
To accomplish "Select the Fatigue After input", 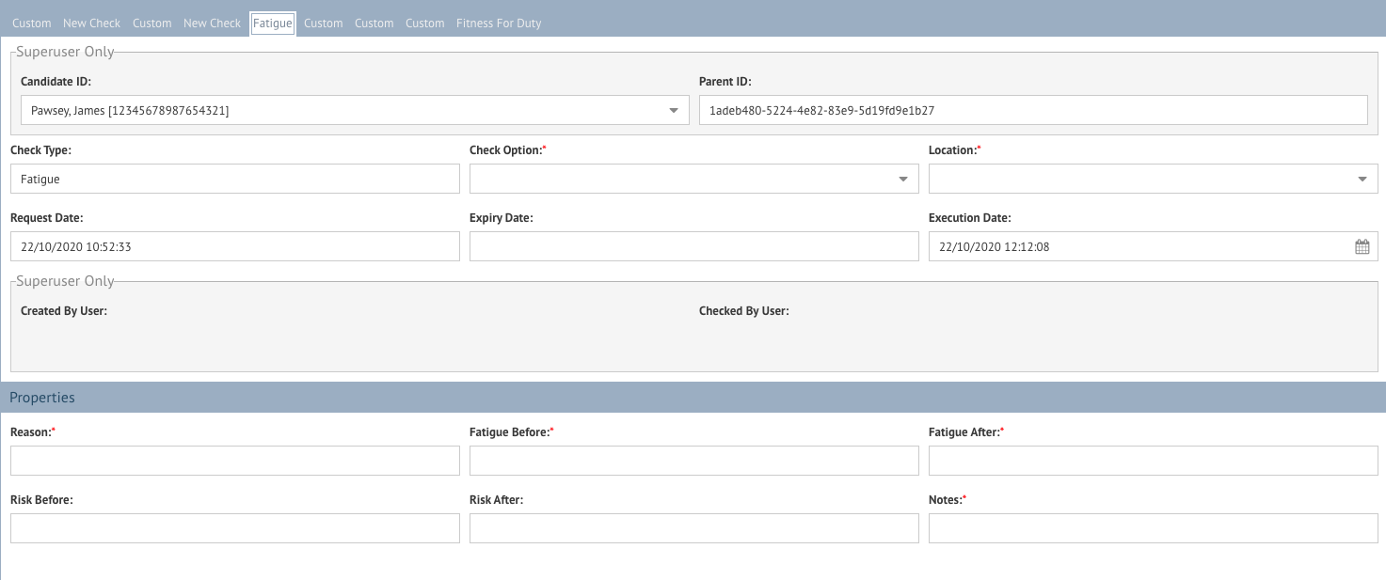I will click(x=1153, y=461).
